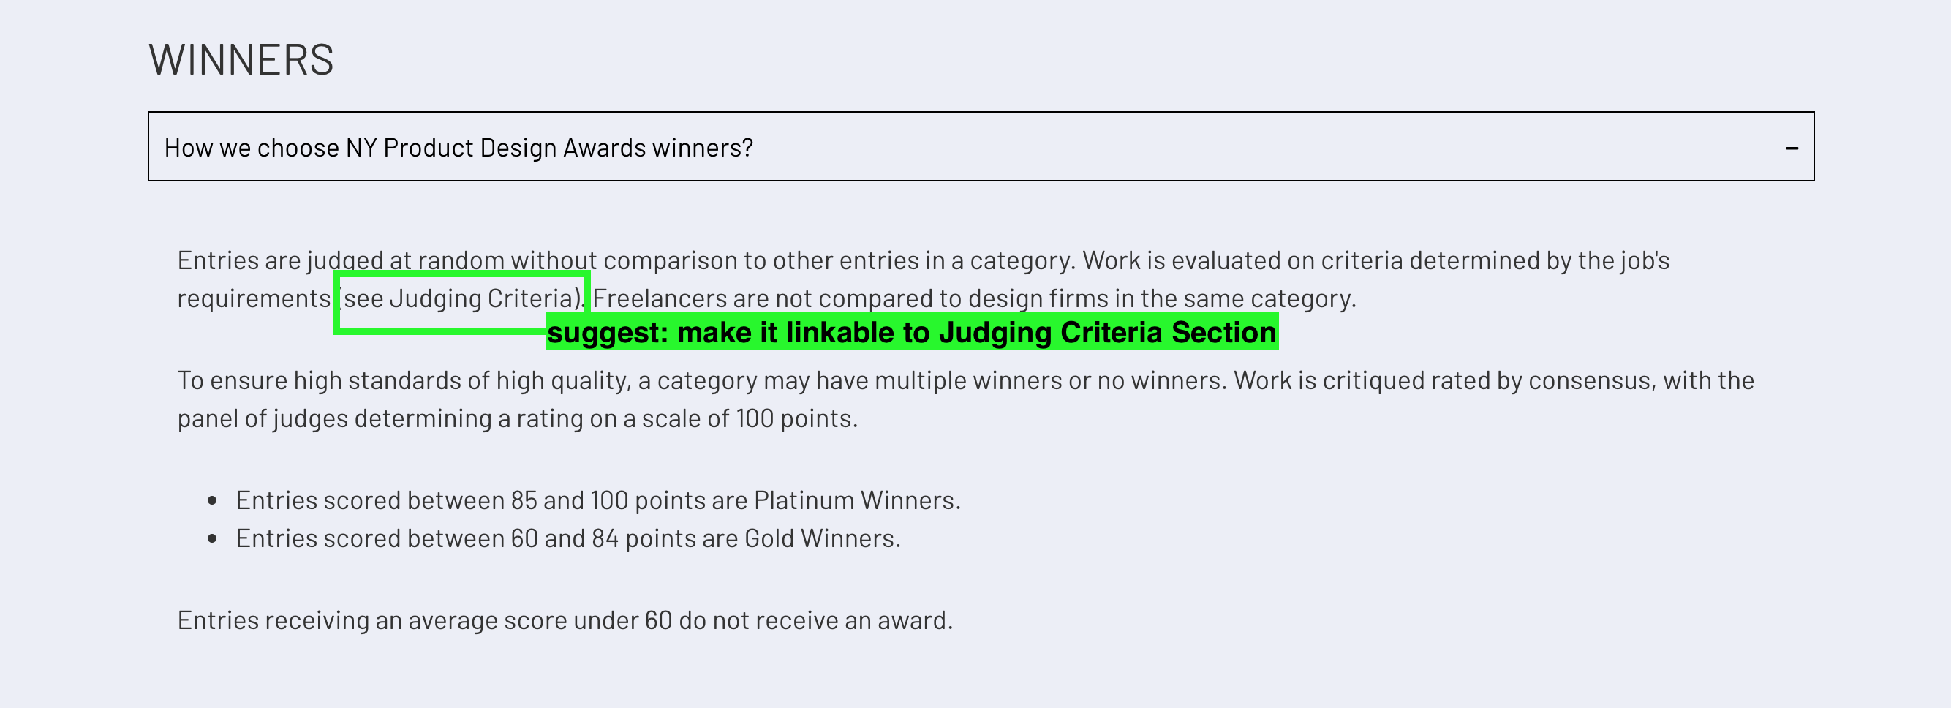Screen dimensions: 1951x708
Task: Click the green 'suggest: make it linkable' annotation
Action: (912, 331)
